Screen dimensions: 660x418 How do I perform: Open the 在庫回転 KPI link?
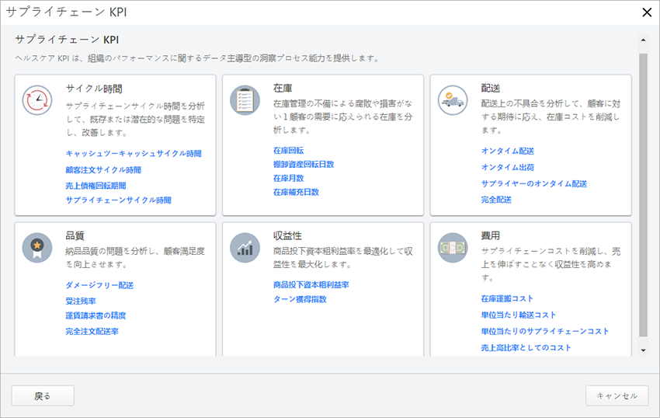[x=288, y=150]
